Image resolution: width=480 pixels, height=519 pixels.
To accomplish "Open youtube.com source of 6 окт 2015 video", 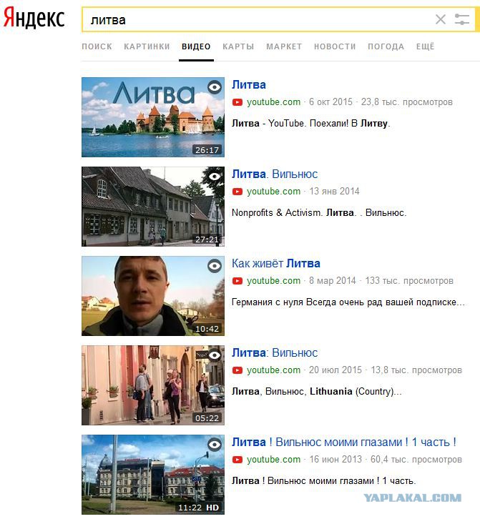I will (274, 102).
